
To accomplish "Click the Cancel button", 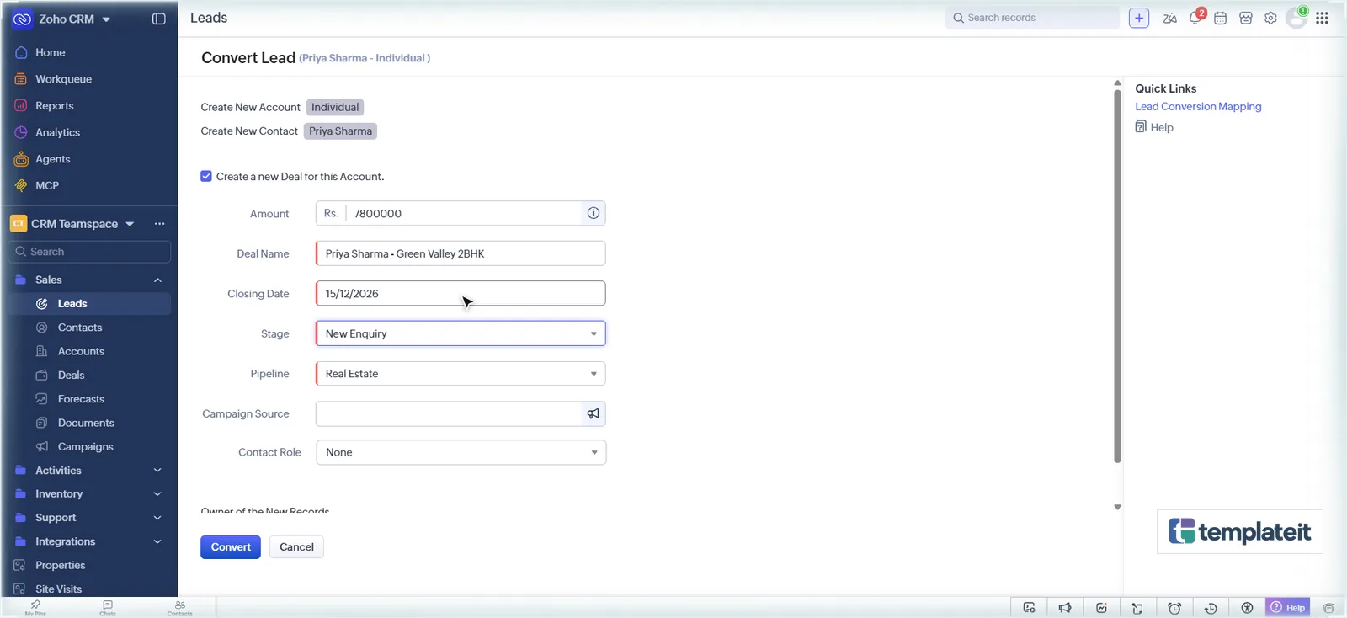I will click(x=296, y=547).
